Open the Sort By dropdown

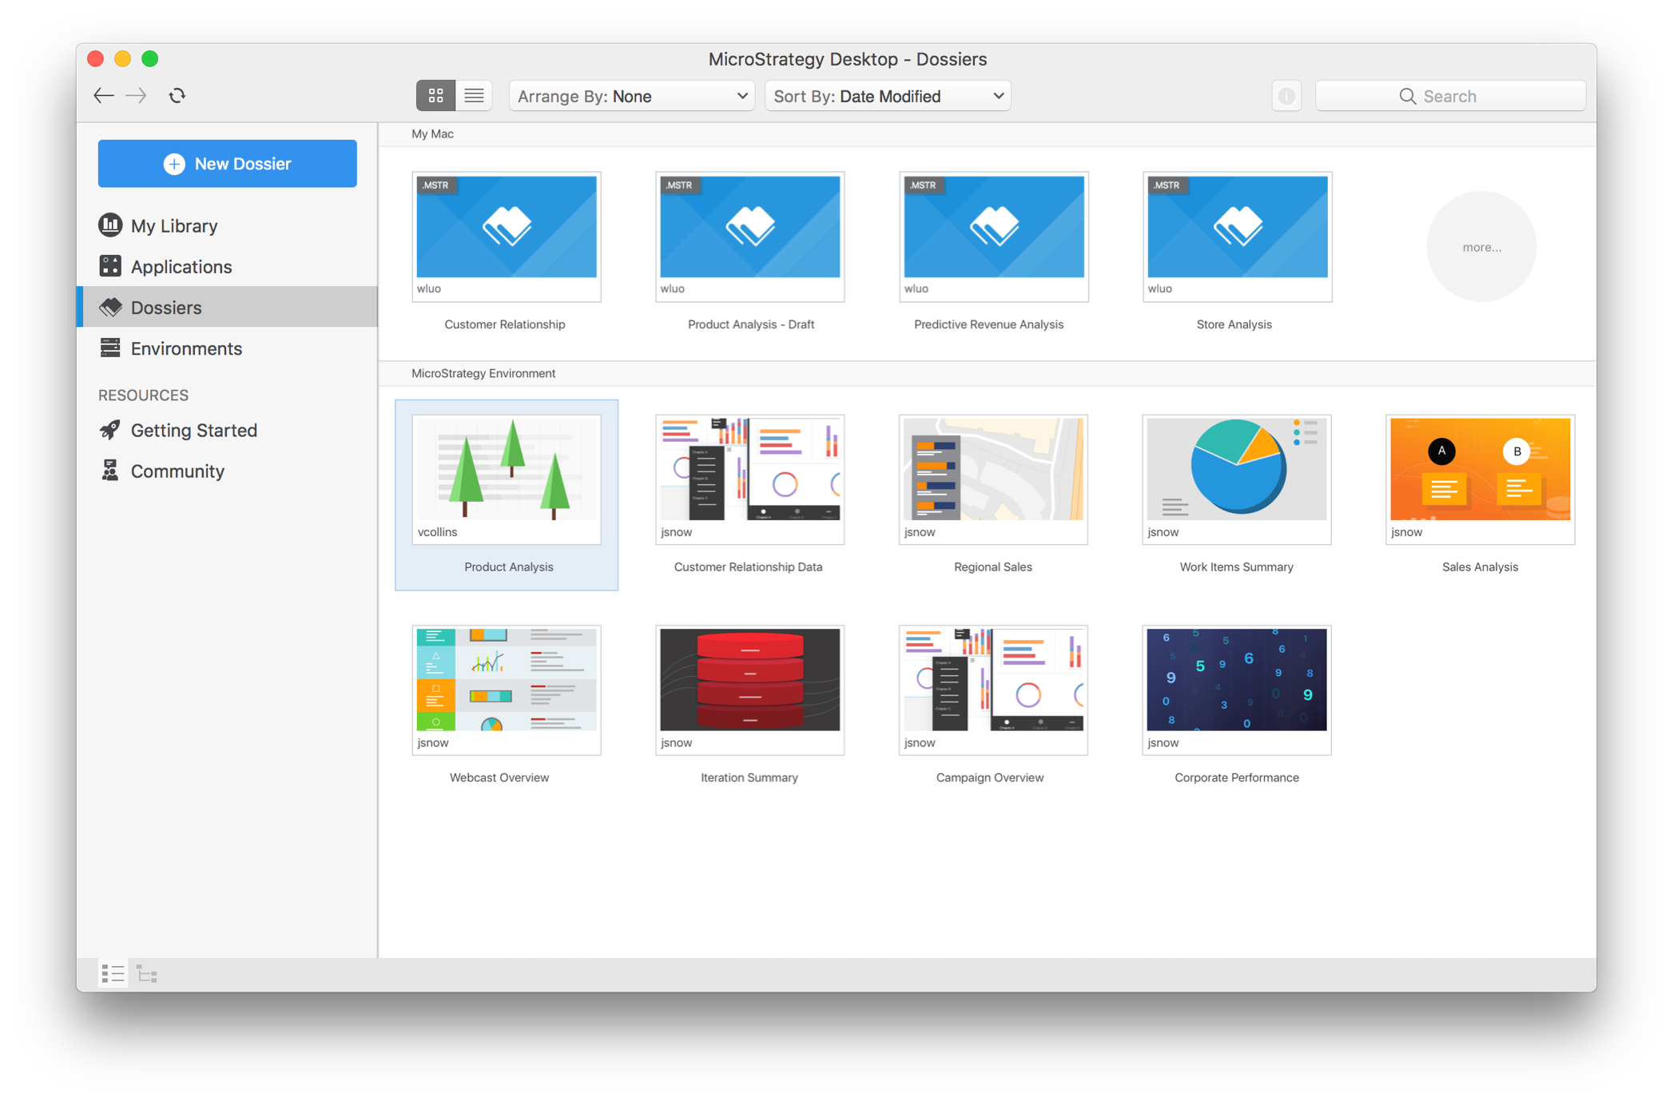[x=887, y=95]
